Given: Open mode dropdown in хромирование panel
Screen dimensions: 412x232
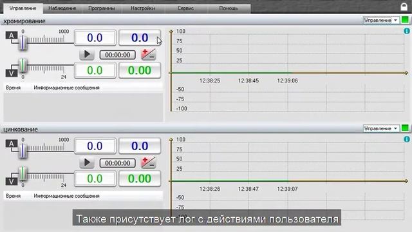Looking at the screenshot, I should pyautogui.click(x=381, y=20).
